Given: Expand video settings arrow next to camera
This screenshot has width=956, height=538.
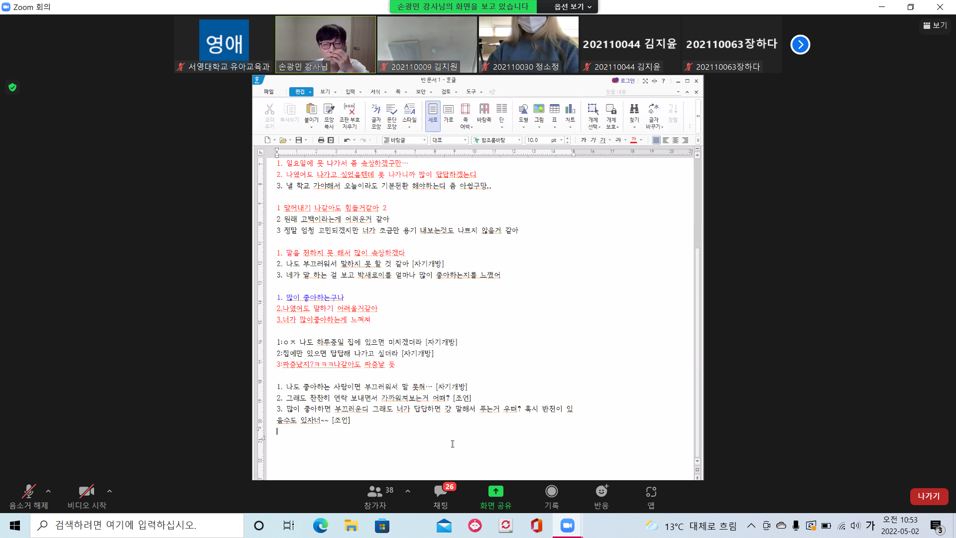Looking at the screenshot, I should 110,491.
